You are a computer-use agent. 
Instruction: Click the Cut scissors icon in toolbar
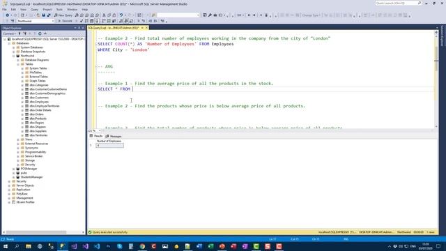(x=104, y=15)
